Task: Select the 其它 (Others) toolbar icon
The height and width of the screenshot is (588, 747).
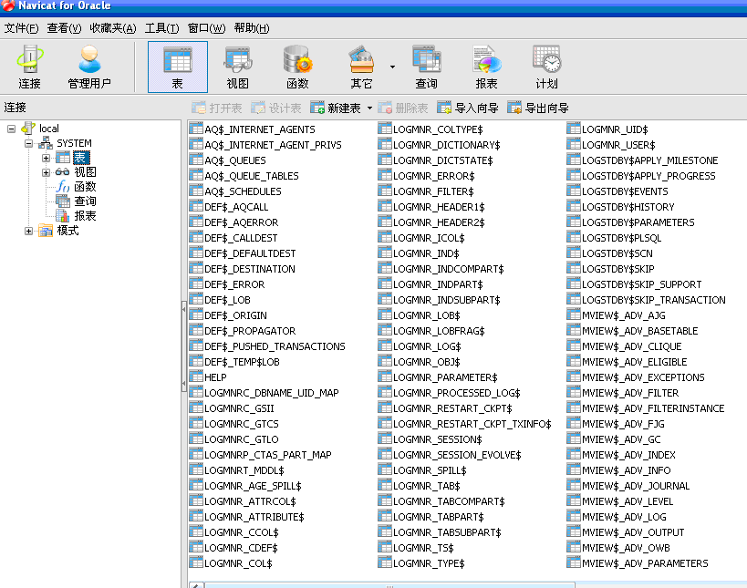Action: coord(361,67)
